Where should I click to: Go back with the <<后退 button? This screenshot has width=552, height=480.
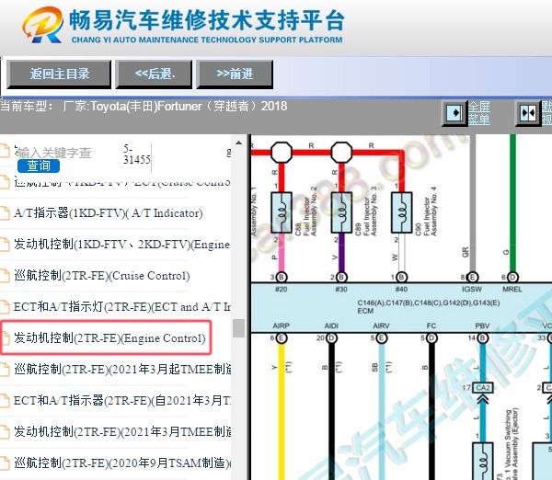click(155, 74)
